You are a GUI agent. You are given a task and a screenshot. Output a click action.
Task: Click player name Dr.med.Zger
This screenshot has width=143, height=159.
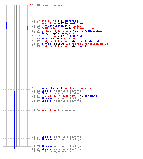click(x=74, y=23)
